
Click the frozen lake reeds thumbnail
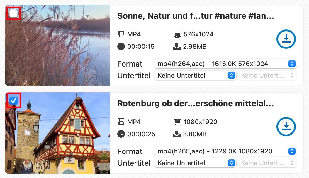(57, 50)
